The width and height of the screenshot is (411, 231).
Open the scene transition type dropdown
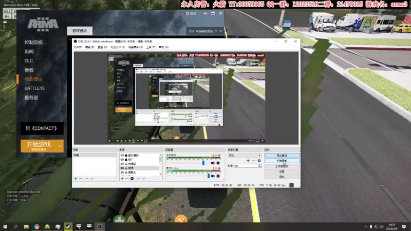pyautogui.click(x=245, y=156)
